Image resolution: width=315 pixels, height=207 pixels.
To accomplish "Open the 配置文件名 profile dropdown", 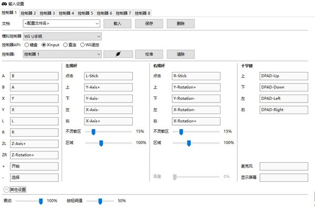I will [x=61, y=24].
